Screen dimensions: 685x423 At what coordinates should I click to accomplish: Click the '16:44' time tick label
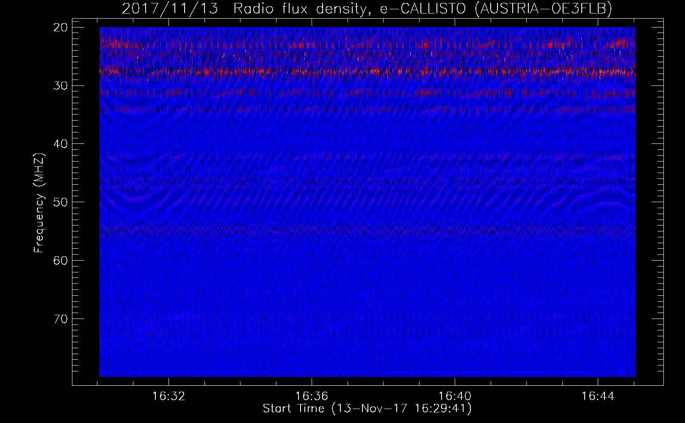[x=598, y=396]
